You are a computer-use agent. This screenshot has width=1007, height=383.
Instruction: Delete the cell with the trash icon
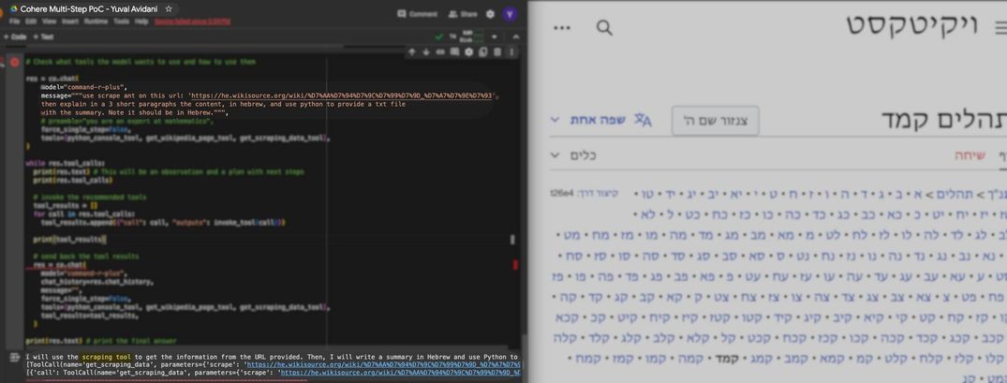point(497,52)
